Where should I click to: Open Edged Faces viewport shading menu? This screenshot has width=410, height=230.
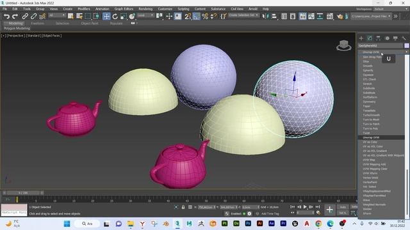[x=52, y=36]
